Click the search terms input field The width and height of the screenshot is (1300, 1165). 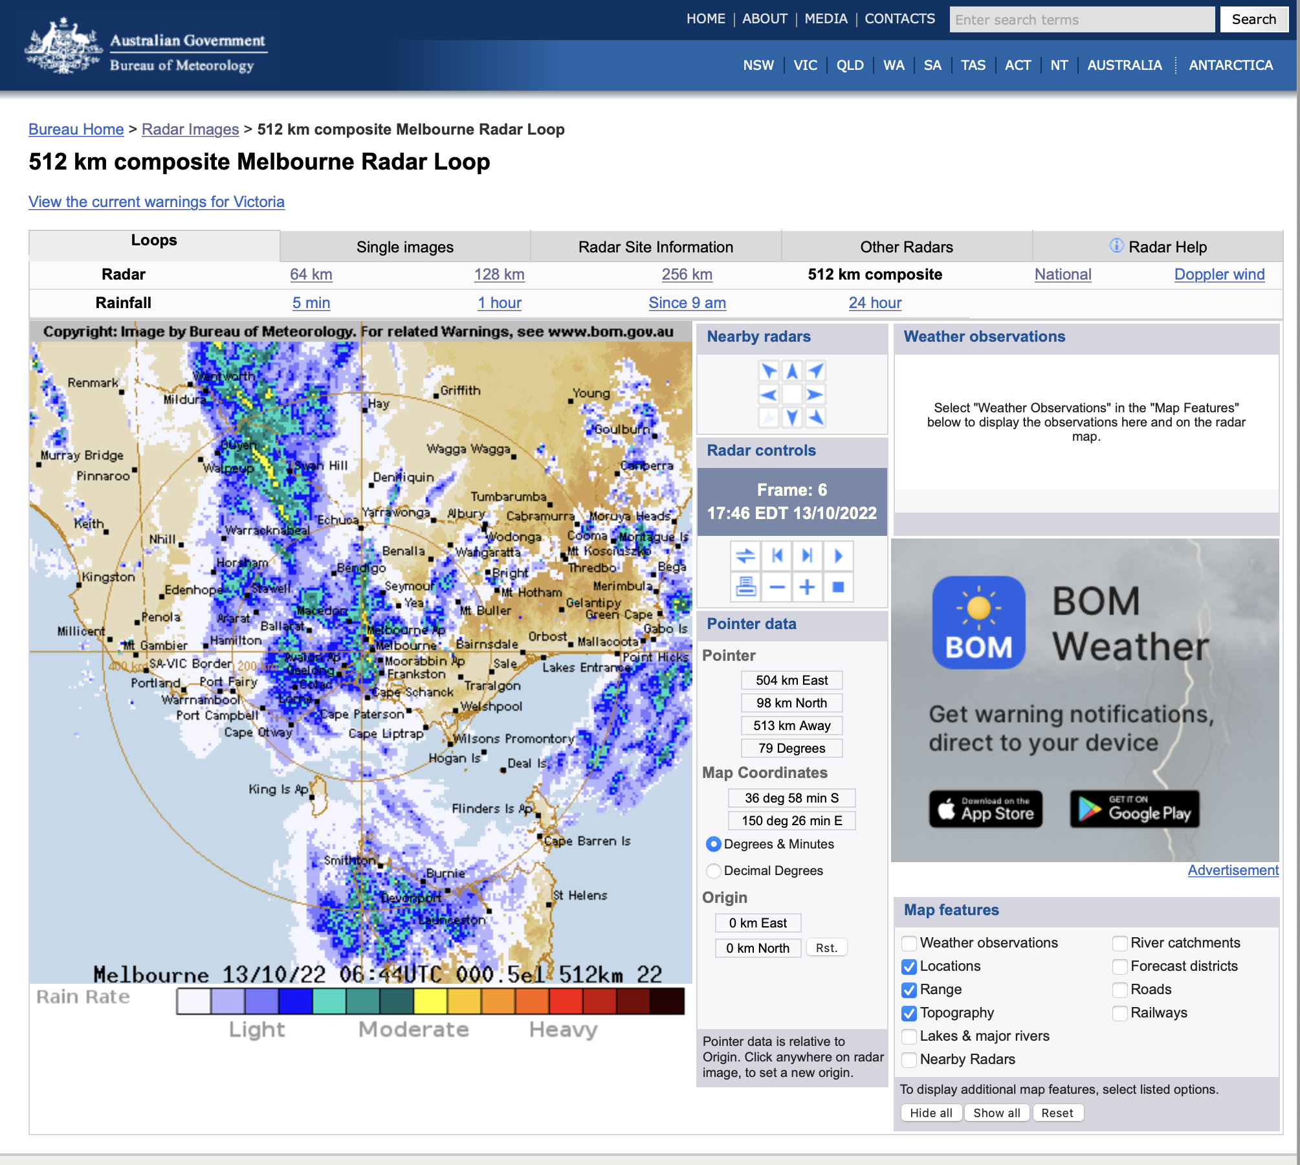[x=1081, y=19]
